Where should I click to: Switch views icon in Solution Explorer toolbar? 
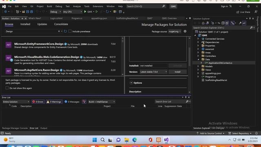(x=207, y=23)
